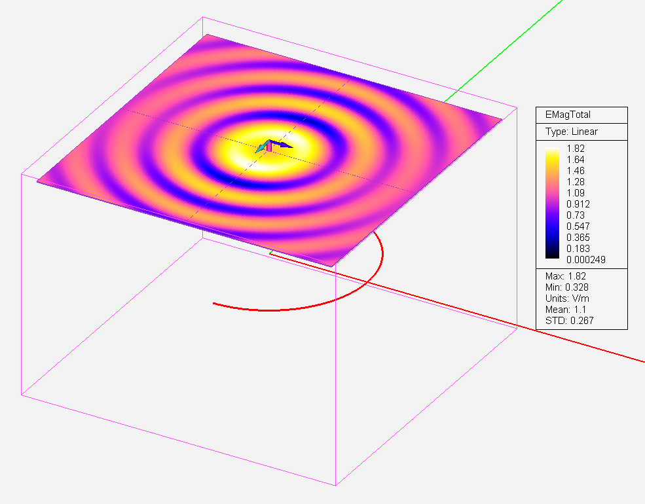Click the STD: 0.267 statistic
Image resolution: width=645 pixels, height=504 pixels.
570,321
